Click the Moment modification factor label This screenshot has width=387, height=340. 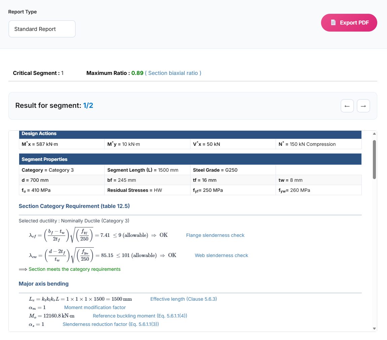pos(95,307)
